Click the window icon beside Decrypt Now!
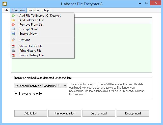The height and width of the screenshot is (125, 163). tap(13, 29)
